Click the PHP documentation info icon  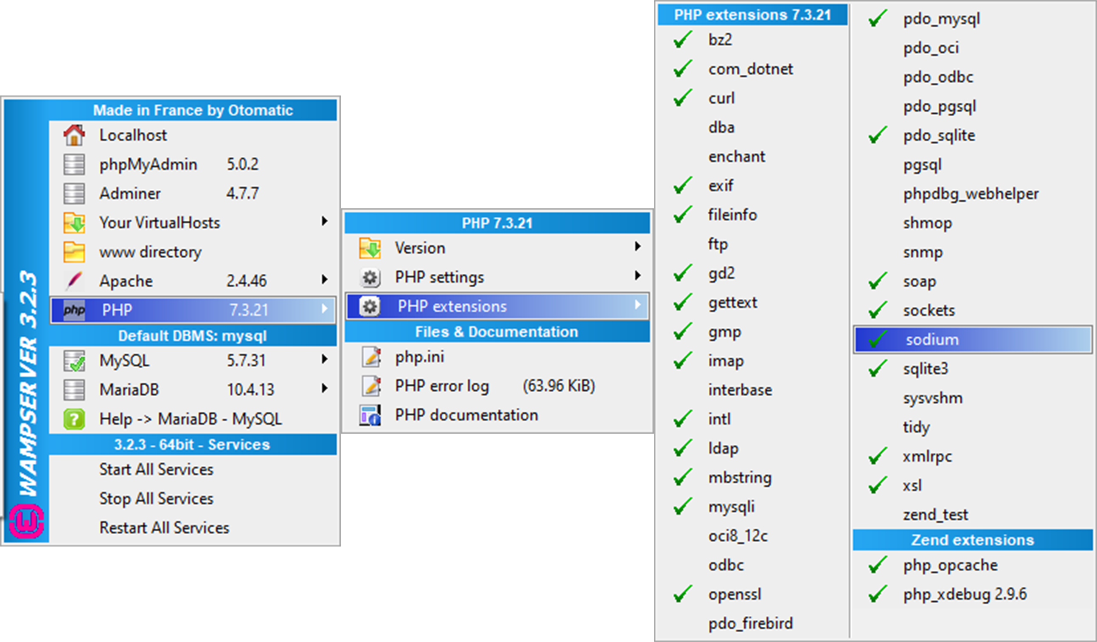click(x=370, y=415)
